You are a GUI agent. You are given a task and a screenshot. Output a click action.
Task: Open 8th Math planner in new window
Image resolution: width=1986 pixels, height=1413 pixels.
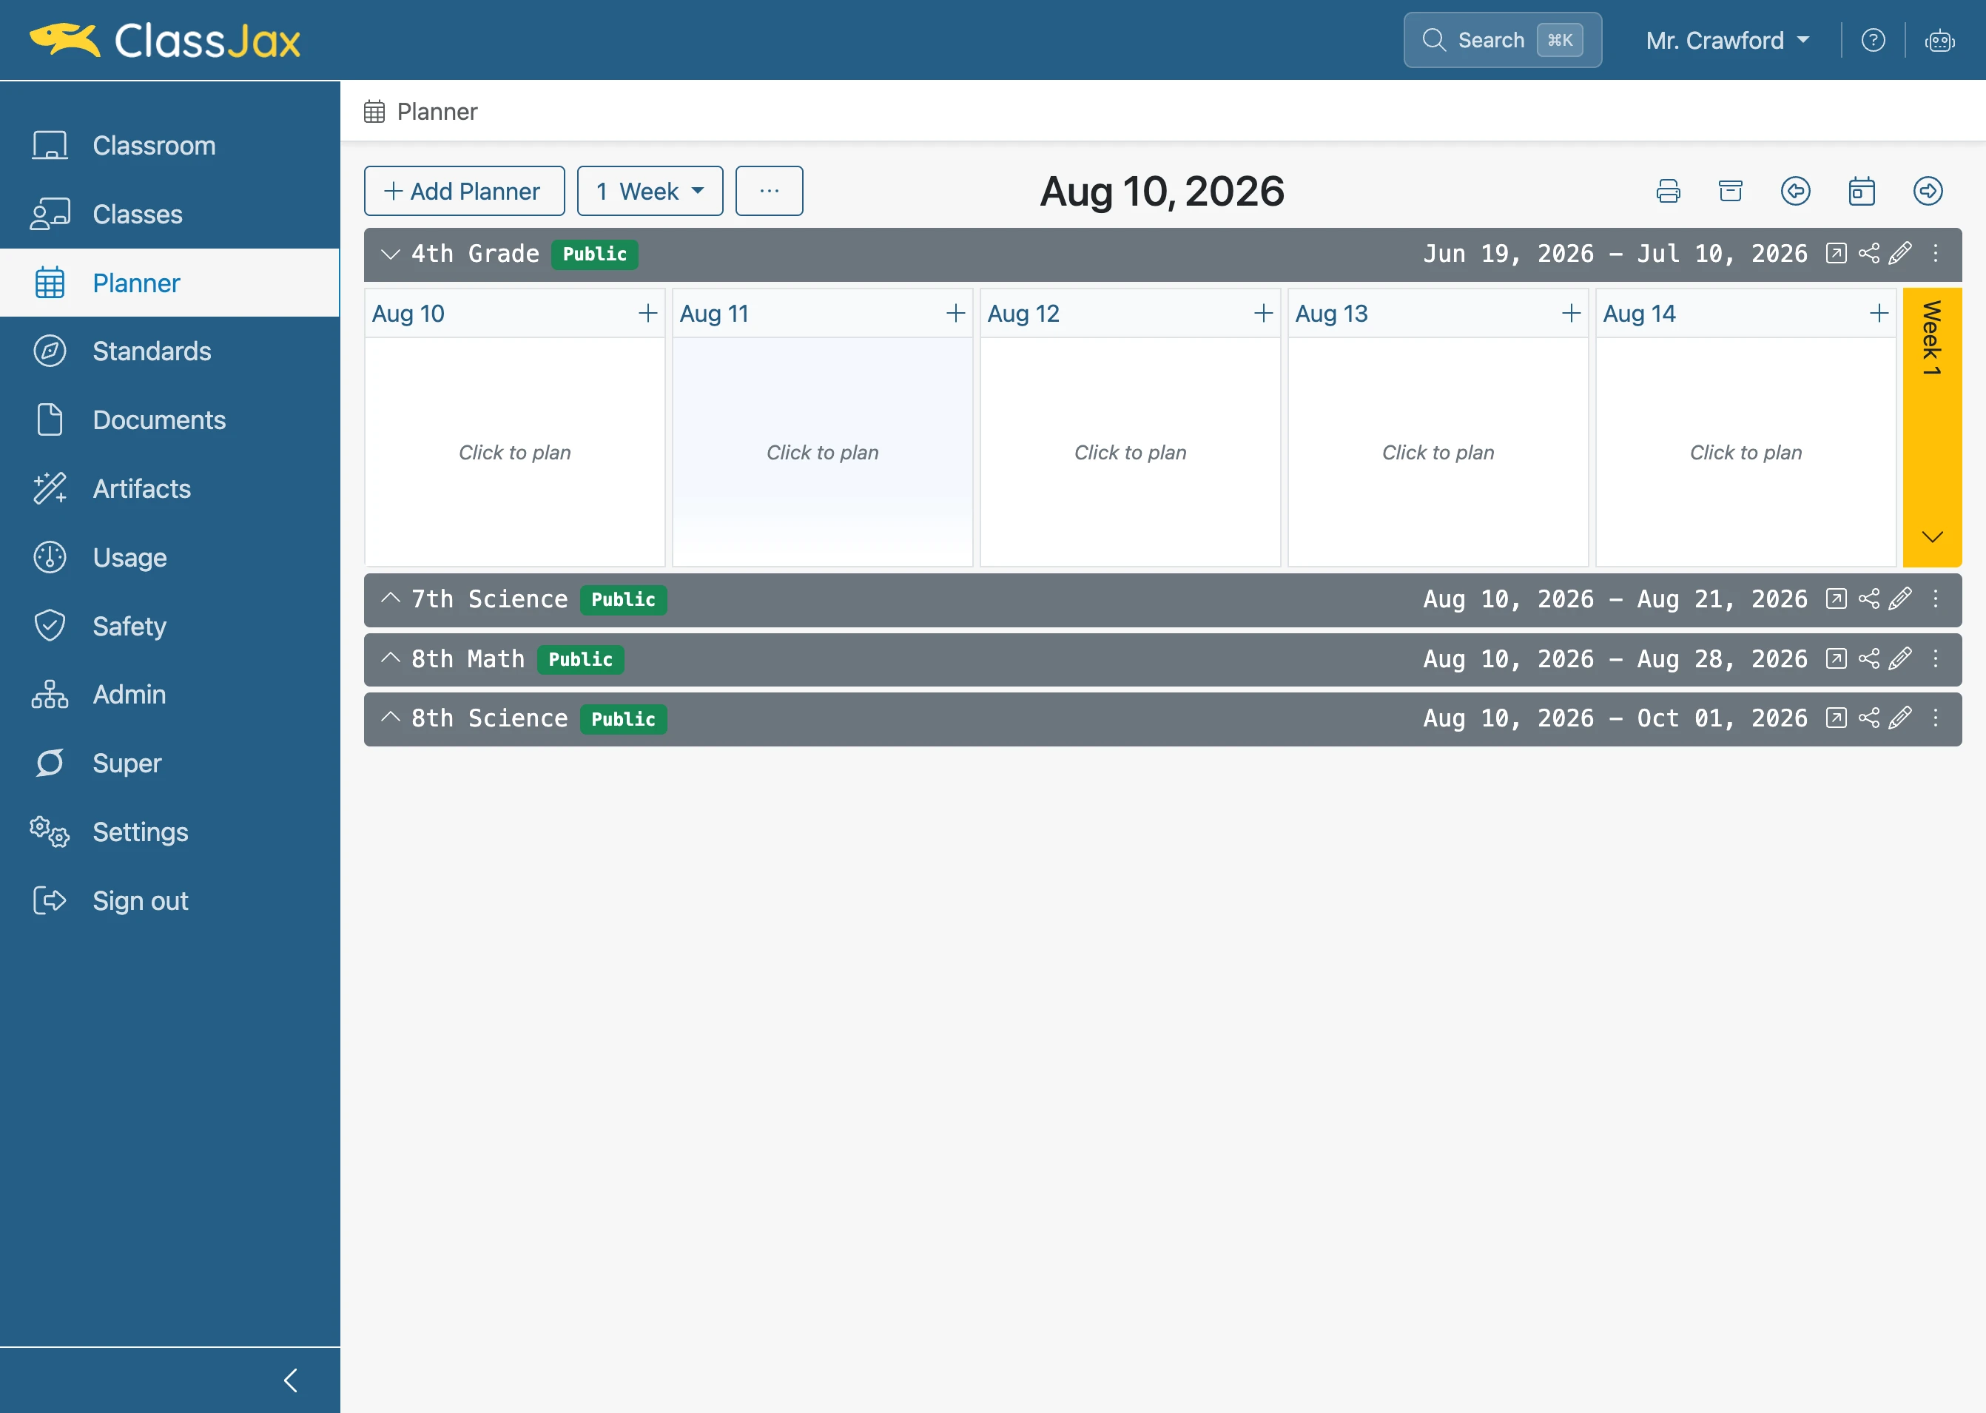coord(1836,658)
